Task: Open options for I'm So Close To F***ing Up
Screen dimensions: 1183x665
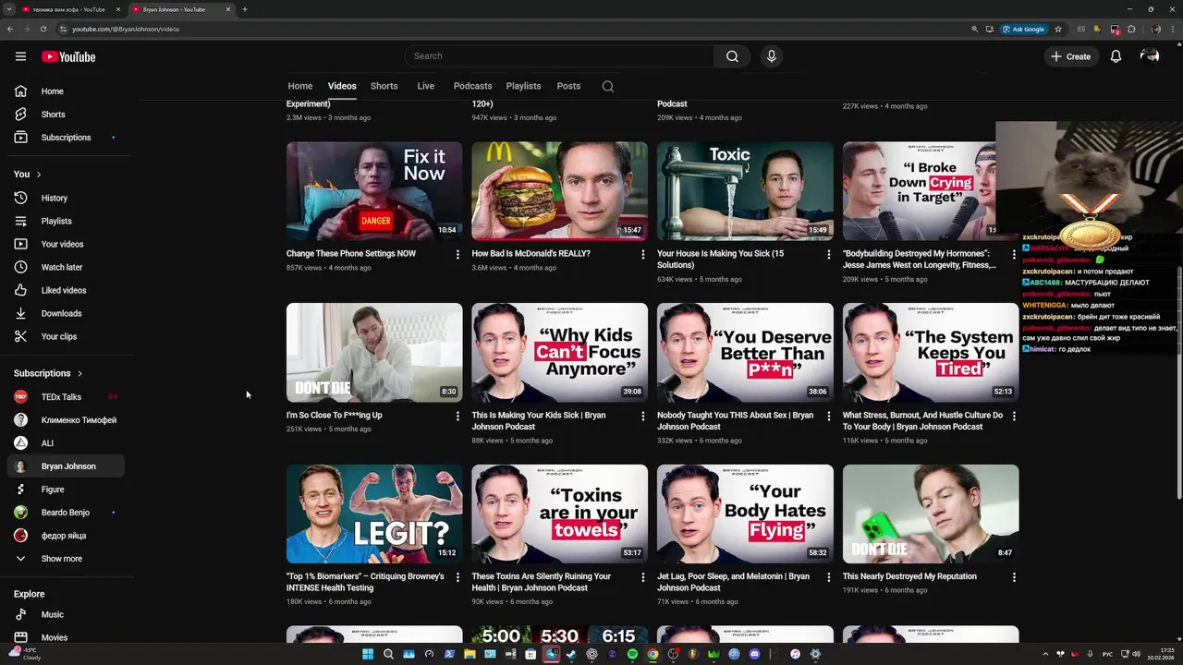Action: coord(457,416)
